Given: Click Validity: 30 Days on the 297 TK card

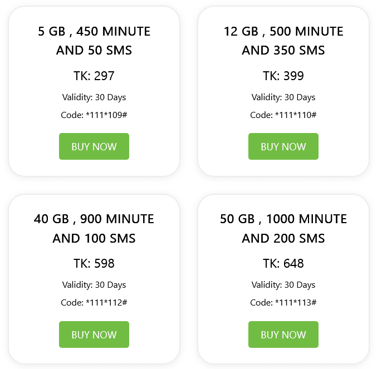Looking at the screenshot, I should pos(94,97).
